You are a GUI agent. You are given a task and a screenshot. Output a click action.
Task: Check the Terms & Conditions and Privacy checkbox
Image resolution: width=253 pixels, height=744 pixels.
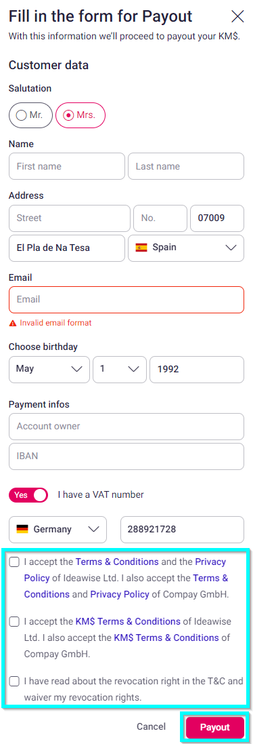(14, 562)
